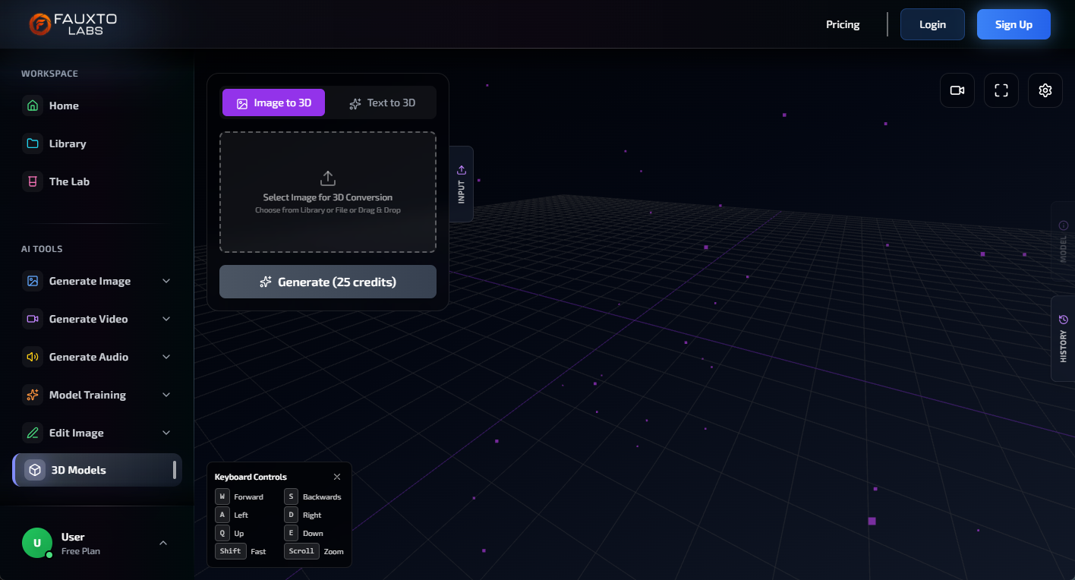
Task: Click the Sign Up button
Action: coord(1014,24)
